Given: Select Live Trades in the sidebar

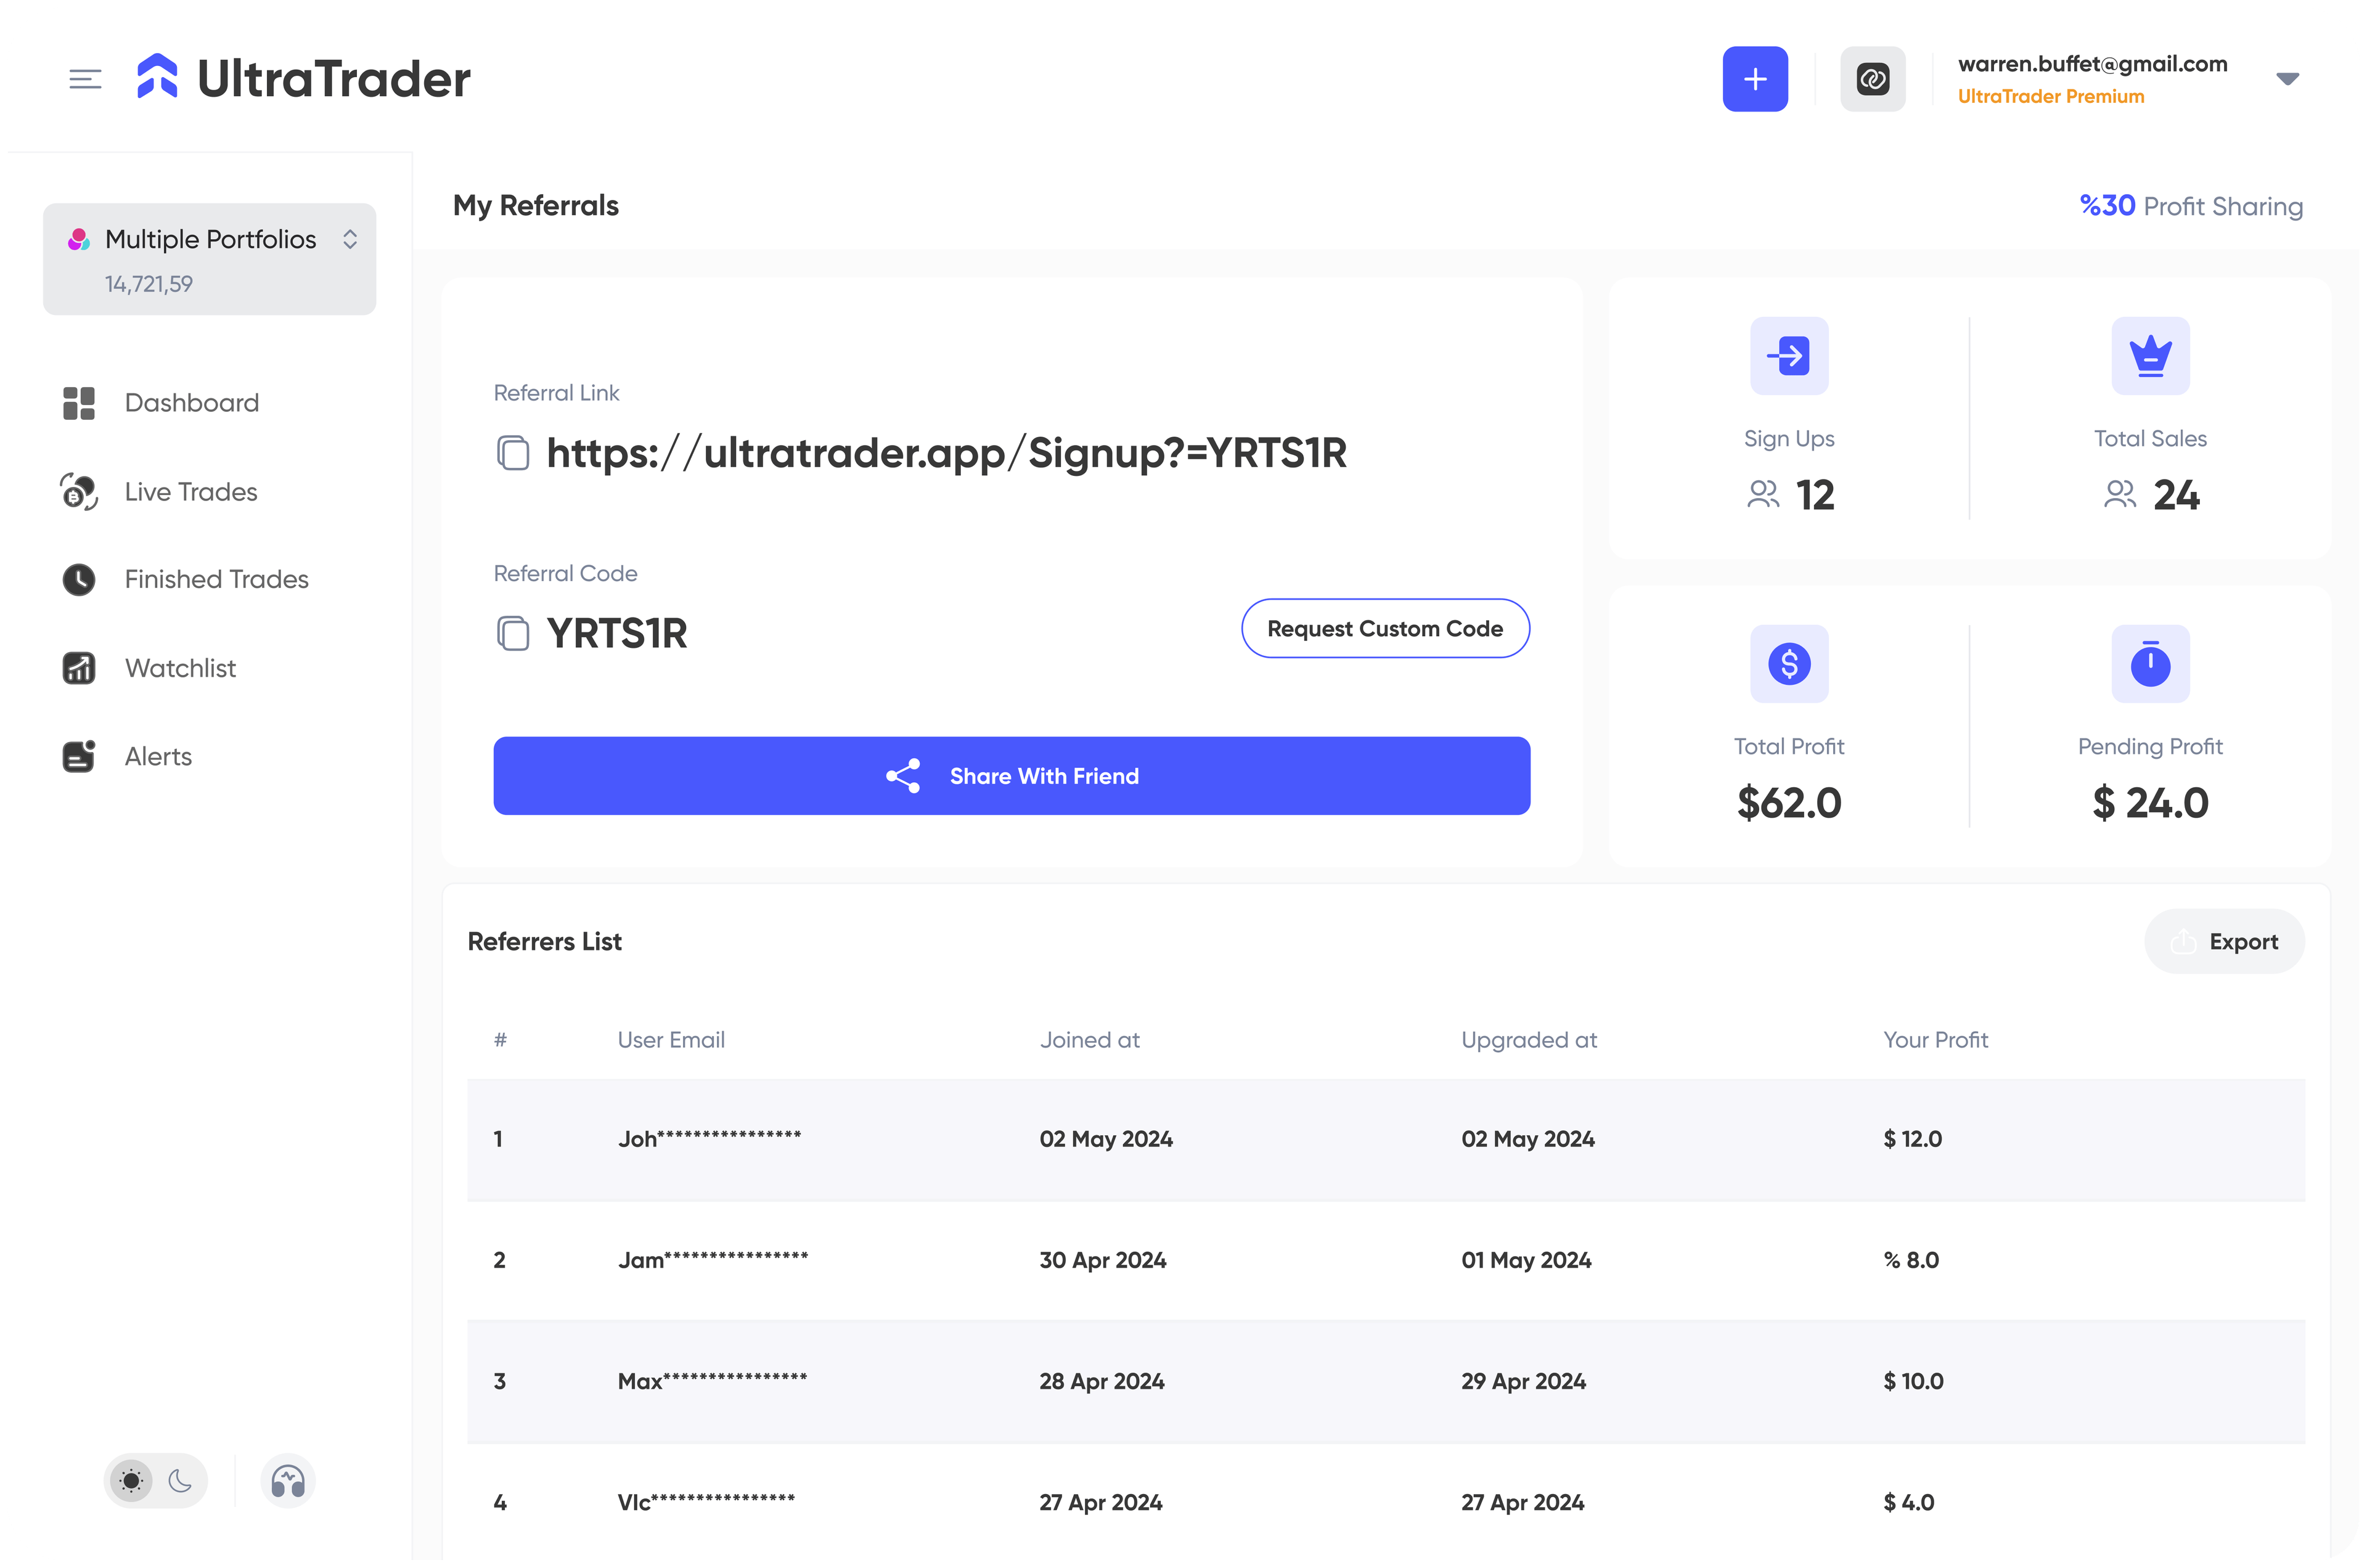Looking at the screenshot, I should click(190, 491).
